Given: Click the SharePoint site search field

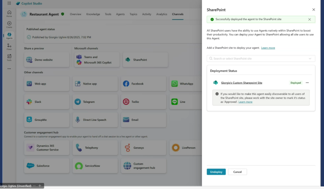Looking at the screenshot, I should (x=261, y=59).
